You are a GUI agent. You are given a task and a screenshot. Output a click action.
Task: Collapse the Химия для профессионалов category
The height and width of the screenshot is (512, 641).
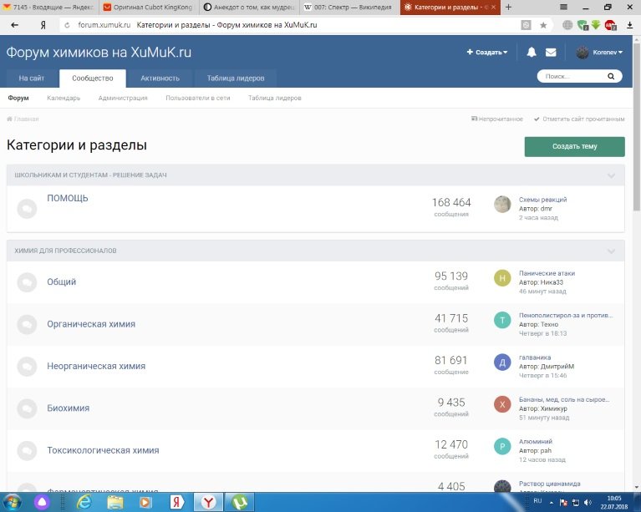(611, 251)
